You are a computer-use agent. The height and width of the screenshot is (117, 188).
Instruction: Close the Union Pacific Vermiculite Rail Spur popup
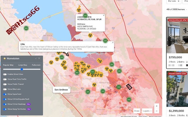(x=104, y=16)
